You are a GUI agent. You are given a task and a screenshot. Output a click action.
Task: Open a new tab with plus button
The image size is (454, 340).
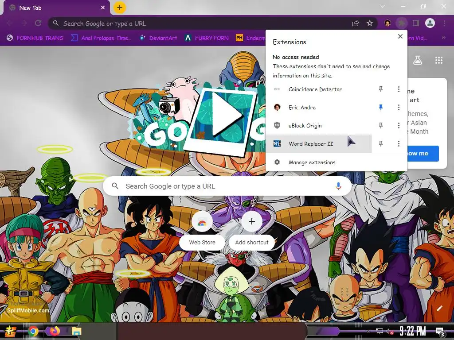[x=120, y=8]
